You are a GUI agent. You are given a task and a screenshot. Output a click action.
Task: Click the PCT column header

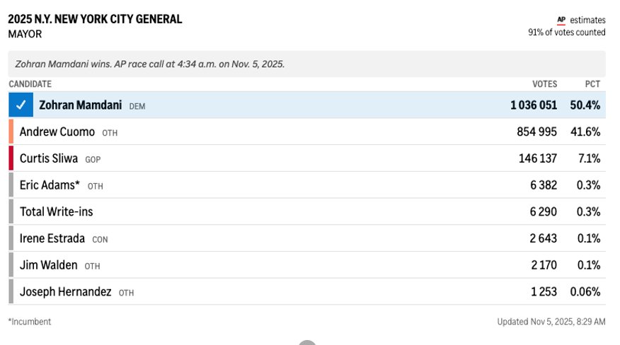point(592,84)
